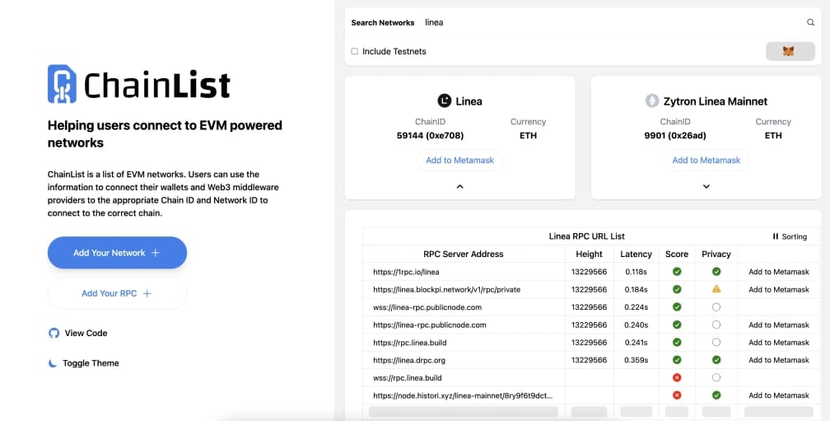
Task: Click green privacy icon for 1rpc.io/linea
Action: point(716,272)
